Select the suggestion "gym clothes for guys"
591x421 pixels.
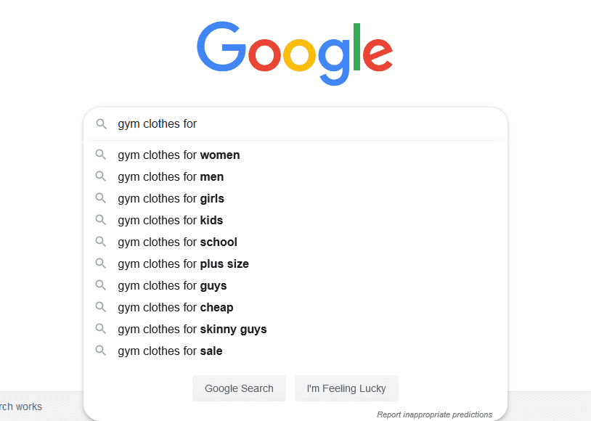(x=172, y=285)
